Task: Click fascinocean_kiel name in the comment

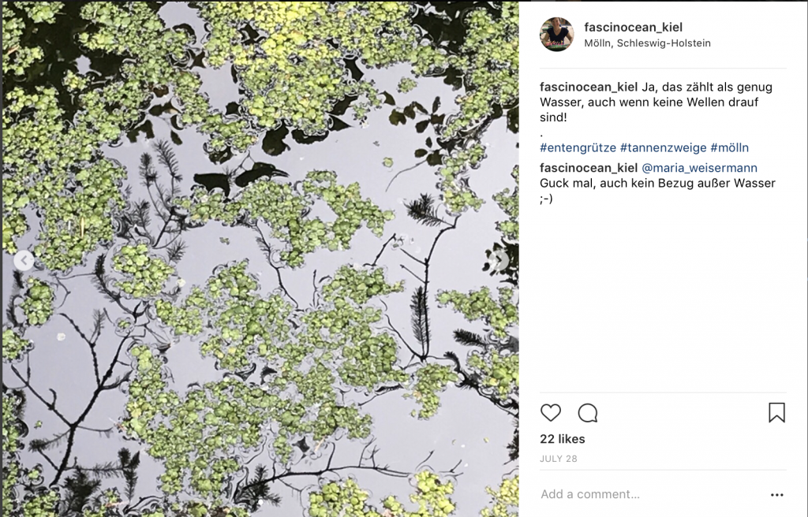Action: pyautogui.click(x=589, y=168)
